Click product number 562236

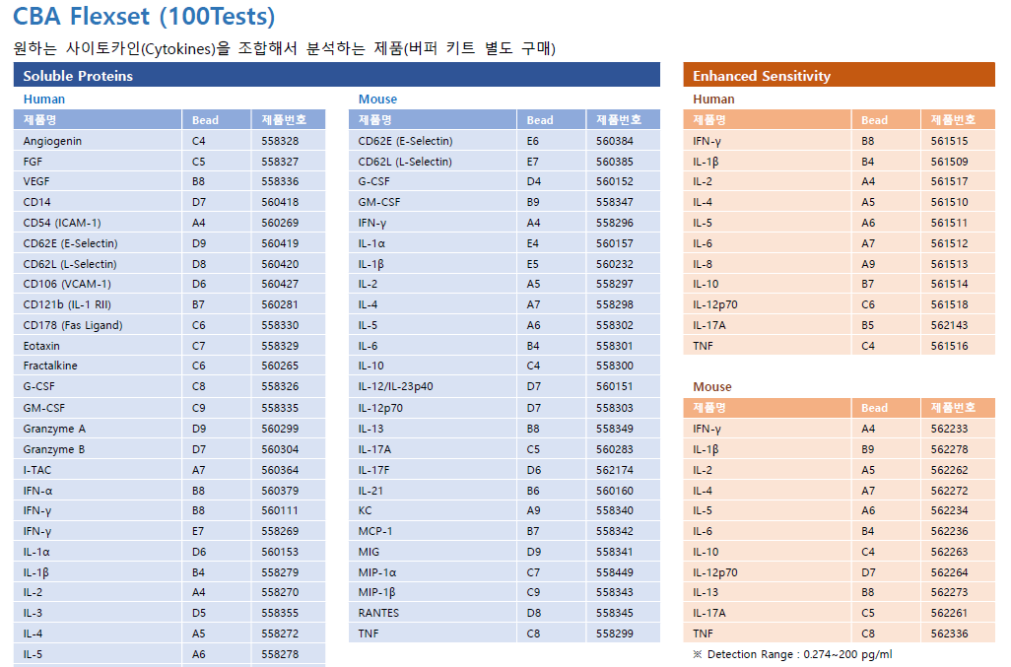949,531
